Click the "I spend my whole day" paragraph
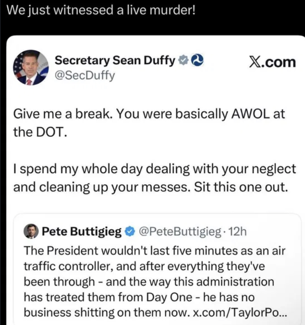 pyautogui.click(x=154, y=178)
